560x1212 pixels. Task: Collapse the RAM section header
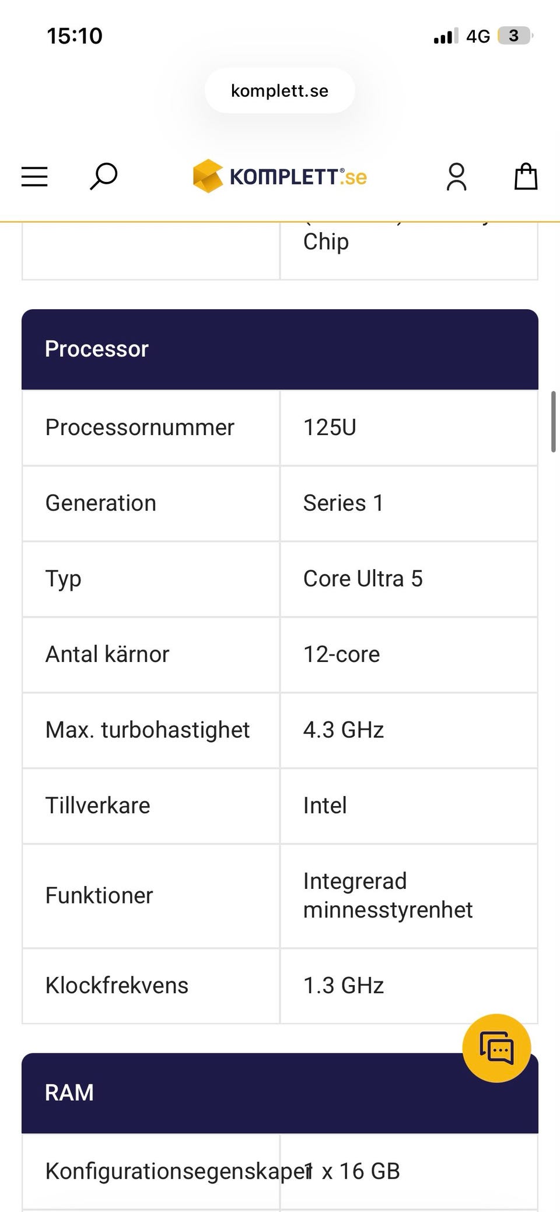[x=233, y=1093]
